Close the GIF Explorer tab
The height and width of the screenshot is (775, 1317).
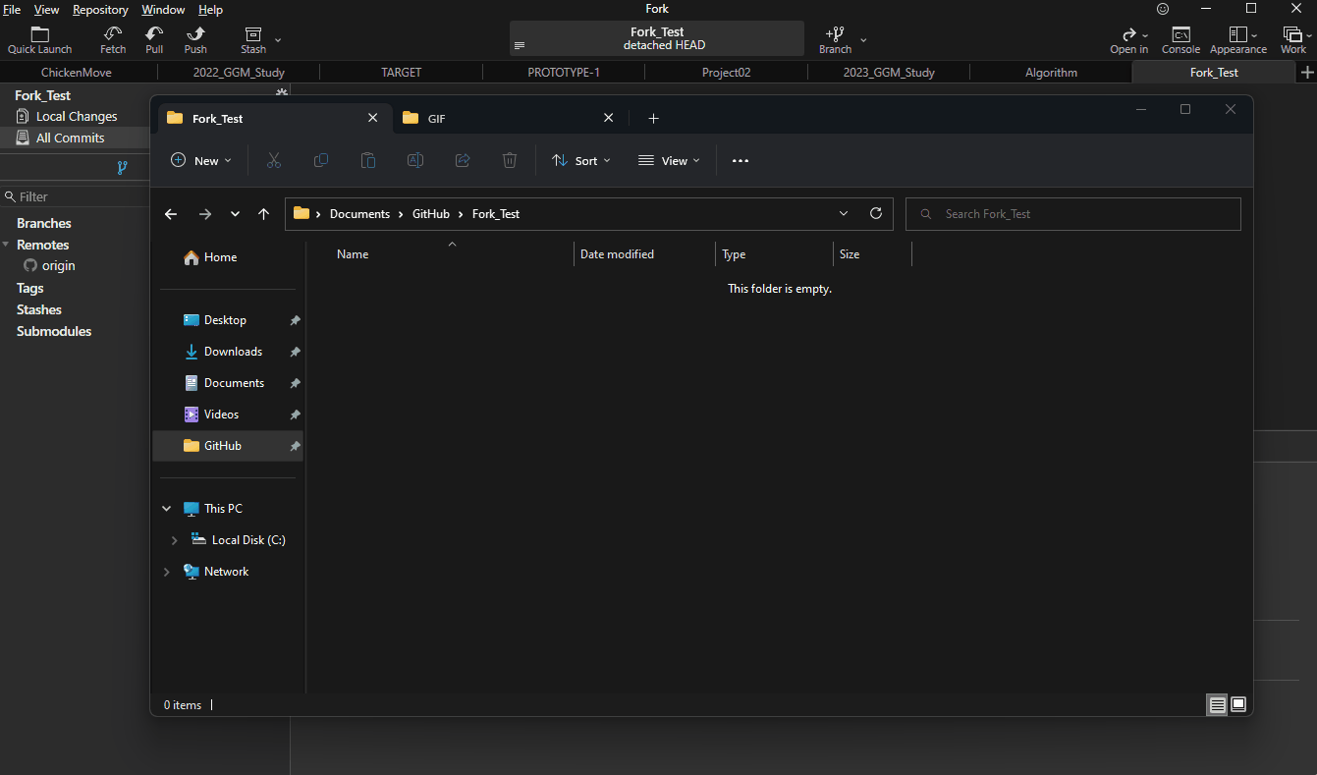[x=608, y=118]
